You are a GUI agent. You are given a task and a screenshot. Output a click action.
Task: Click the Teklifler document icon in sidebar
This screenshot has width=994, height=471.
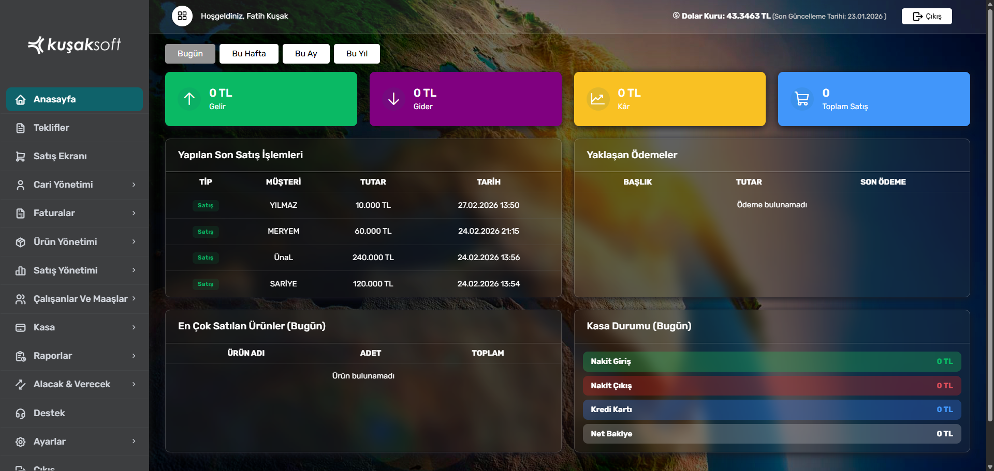[21, 128]
